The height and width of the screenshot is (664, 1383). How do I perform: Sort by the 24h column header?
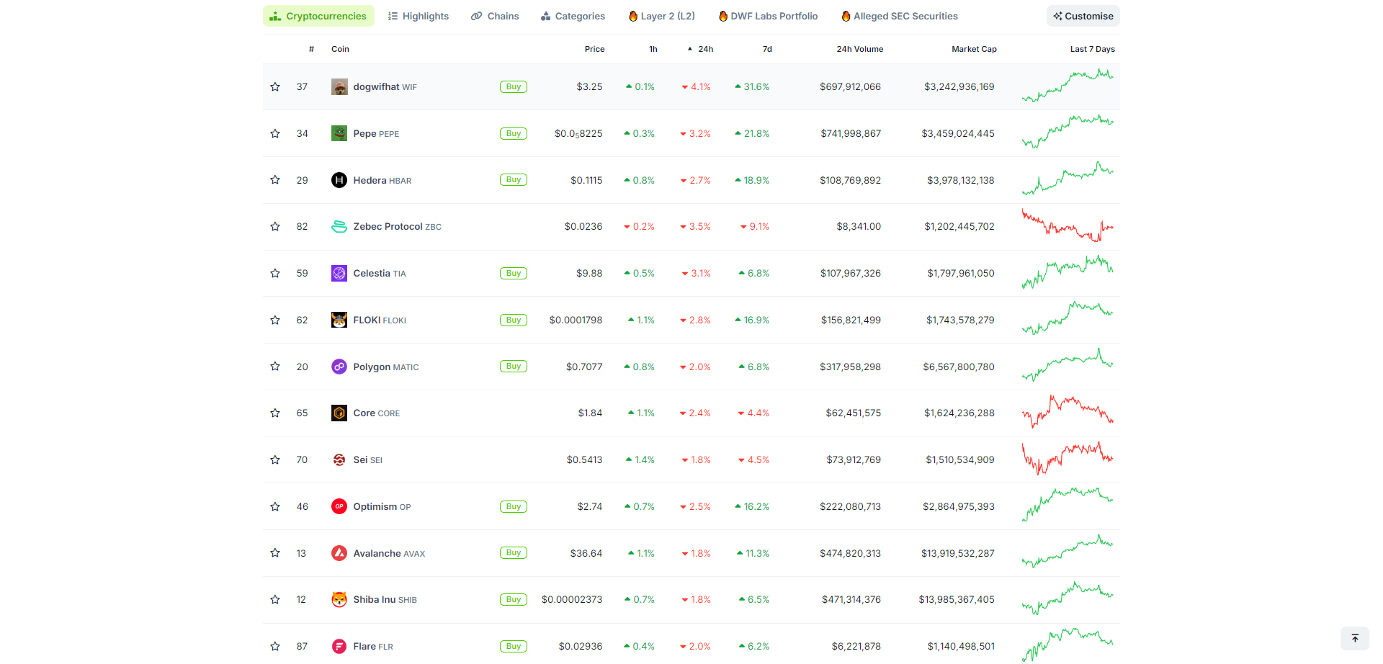(705, 49)
